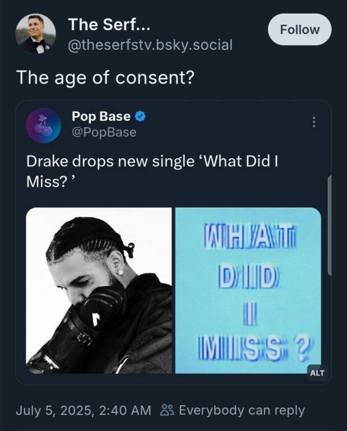This screenshot has height=431, width=347.
Task: Open the Drake black-and-white photo
Action: [99, 291]
